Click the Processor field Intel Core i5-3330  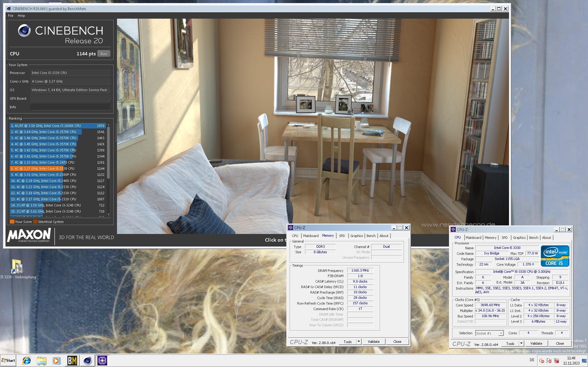(70, 73)
